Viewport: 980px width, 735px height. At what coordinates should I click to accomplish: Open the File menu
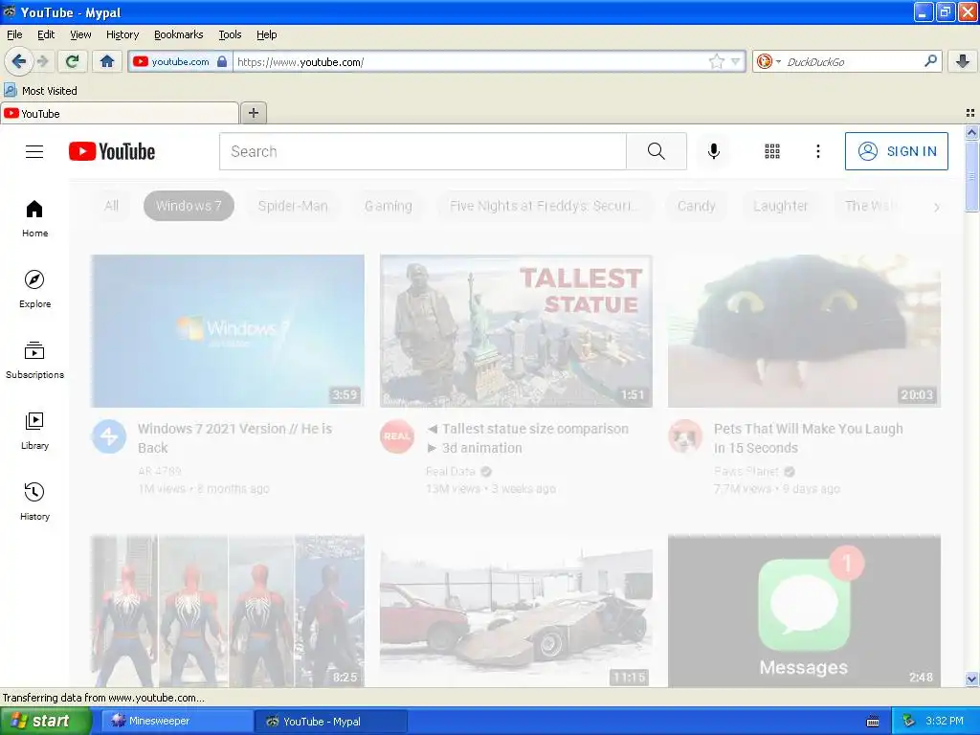click(x=14, y=34)
